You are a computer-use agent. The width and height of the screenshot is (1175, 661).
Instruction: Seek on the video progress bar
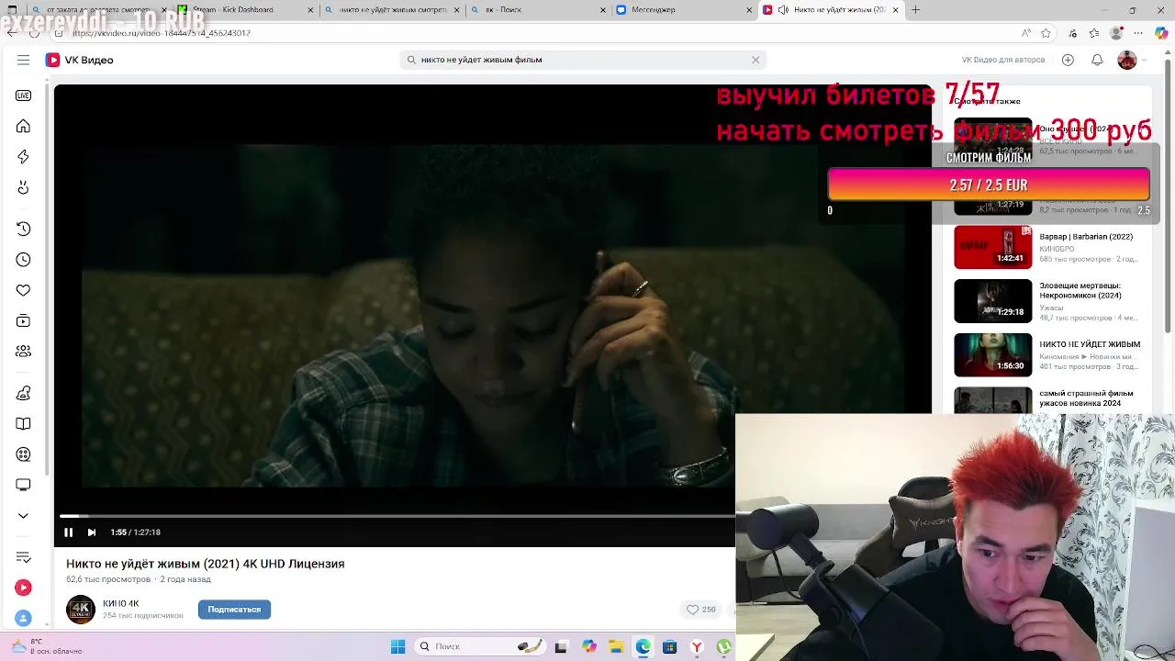pos(397,516)
